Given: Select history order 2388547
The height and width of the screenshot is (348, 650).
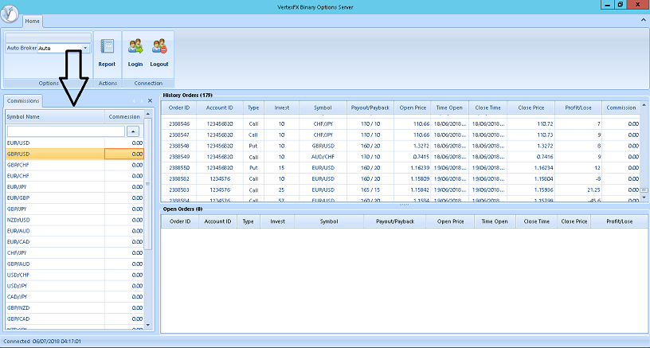Looking at the screenshot, I should coord(401,135).
